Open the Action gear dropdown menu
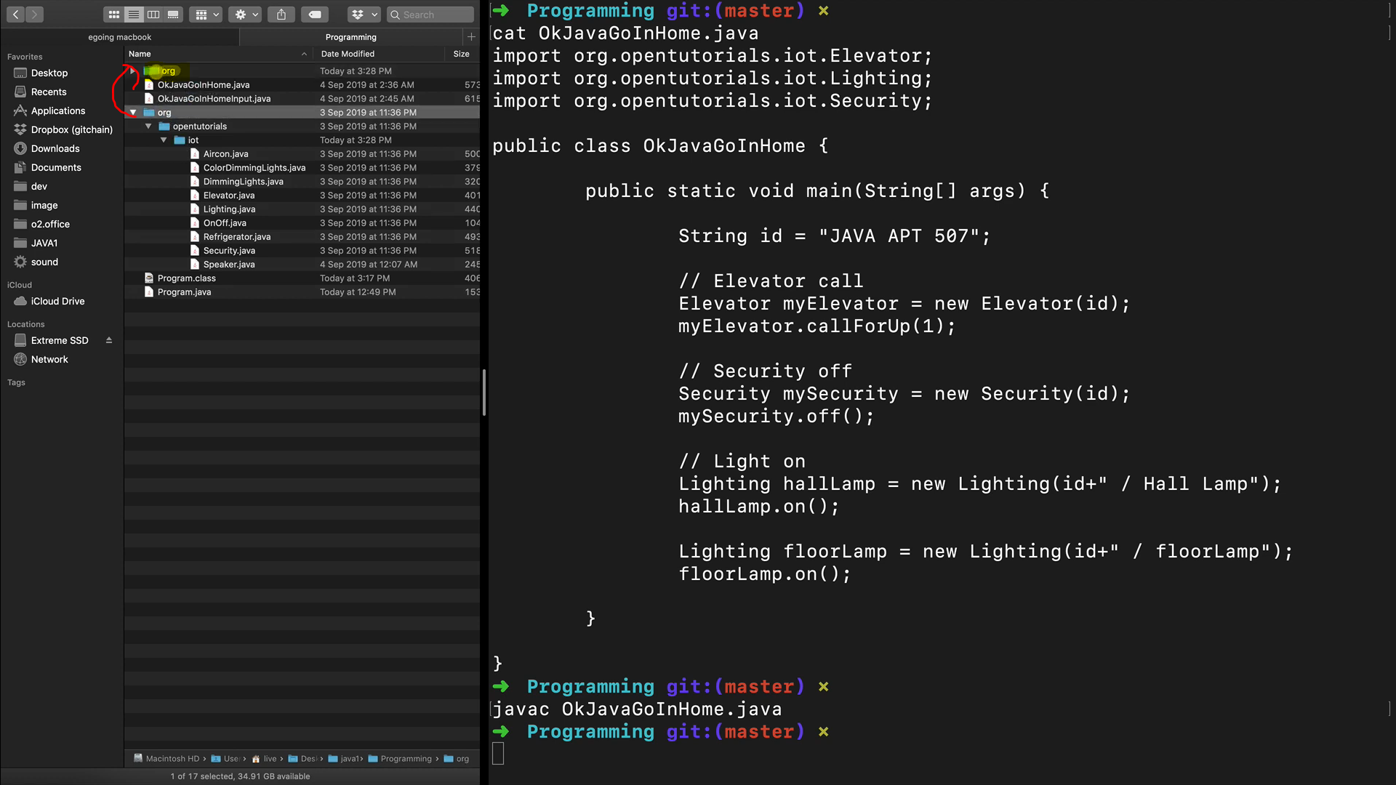Image resolution: width=1396 pixels, height=785 pixels. [246, 15]
